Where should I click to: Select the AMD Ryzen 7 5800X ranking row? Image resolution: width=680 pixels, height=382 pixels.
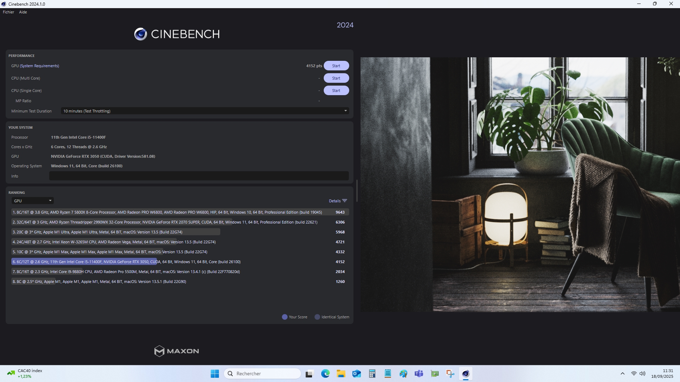(180, 212)
